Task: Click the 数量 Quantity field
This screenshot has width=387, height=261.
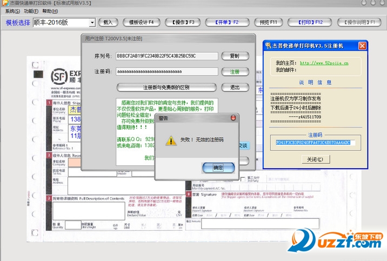Action: (73, 225)
